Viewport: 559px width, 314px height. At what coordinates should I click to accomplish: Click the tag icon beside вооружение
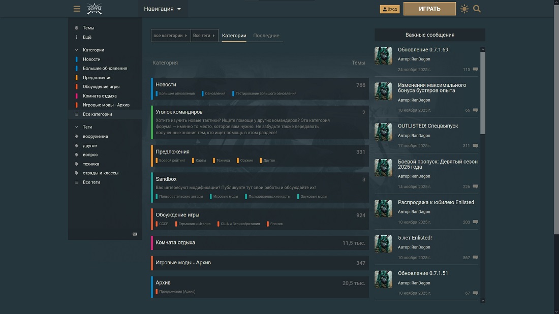pos(77,137)
